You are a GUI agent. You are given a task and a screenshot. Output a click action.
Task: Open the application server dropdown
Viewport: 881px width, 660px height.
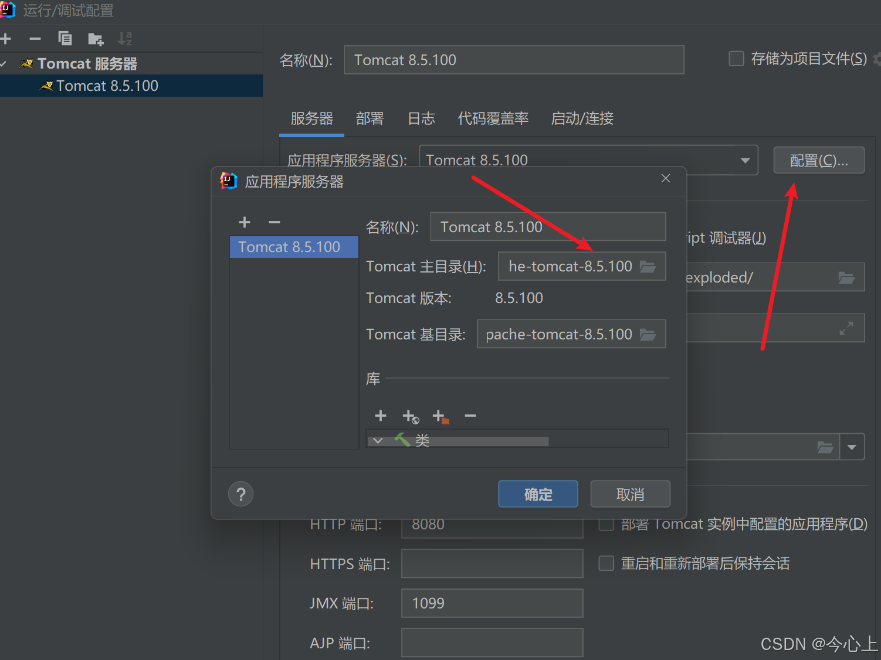(x=745, y=161)
